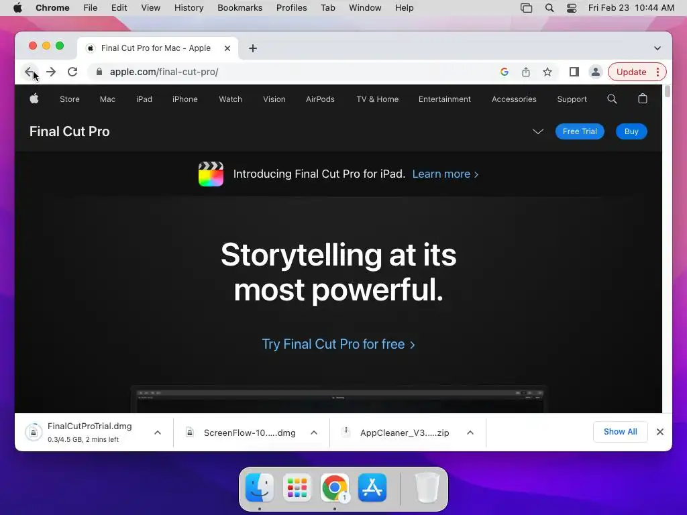Open the Help menu
This screenshot has width=687, height=515.
click(404, 8)
